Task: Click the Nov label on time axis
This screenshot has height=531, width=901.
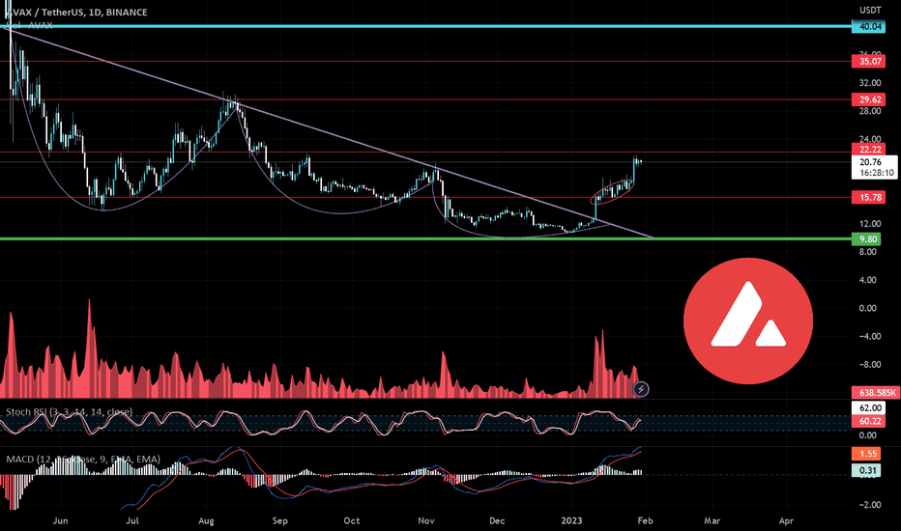Action: 425,520
